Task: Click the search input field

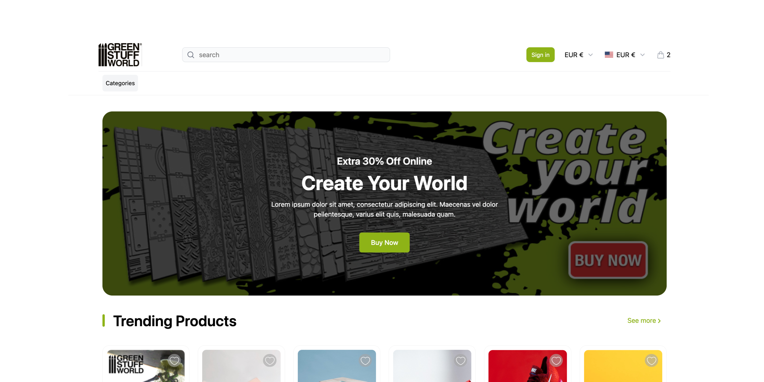Action: click(286, 55)
